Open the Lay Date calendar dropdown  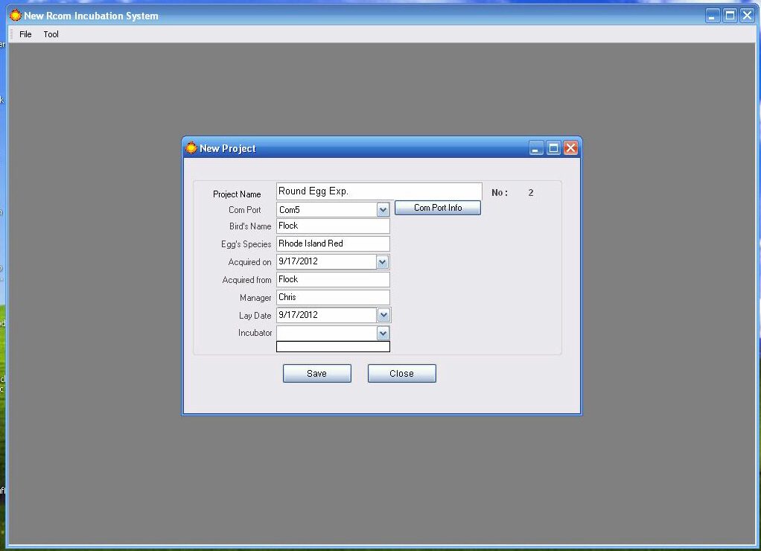383,316
